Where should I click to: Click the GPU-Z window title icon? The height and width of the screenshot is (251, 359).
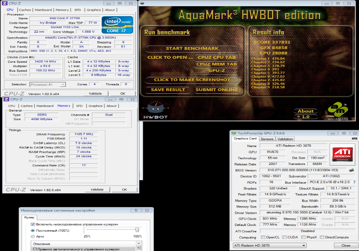(x=234, y=133)
